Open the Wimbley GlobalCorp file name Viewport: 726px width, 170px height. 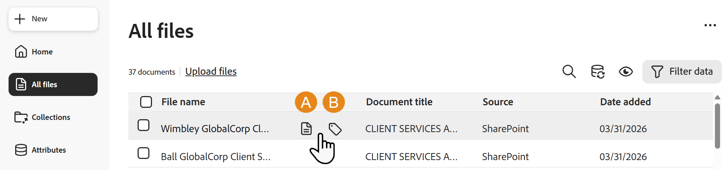pos(215,129)
